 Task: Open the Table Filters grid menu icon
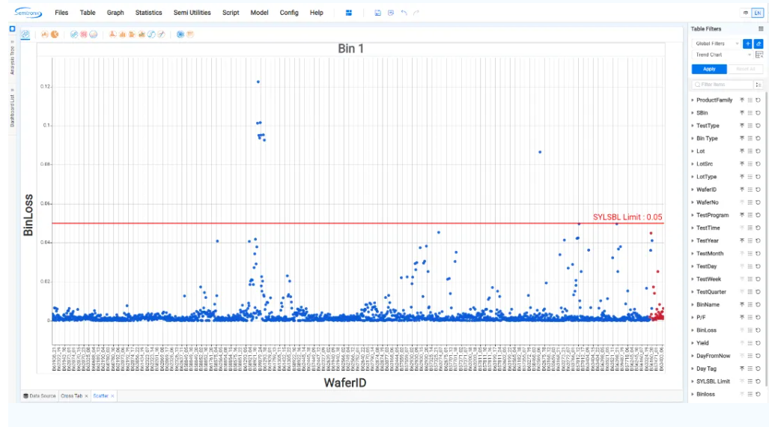click(x=761, y=28)
